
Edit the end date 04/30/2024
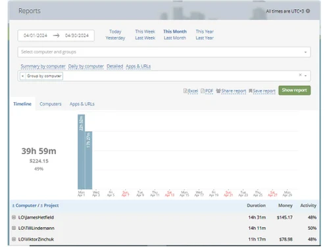coord(77,36)
